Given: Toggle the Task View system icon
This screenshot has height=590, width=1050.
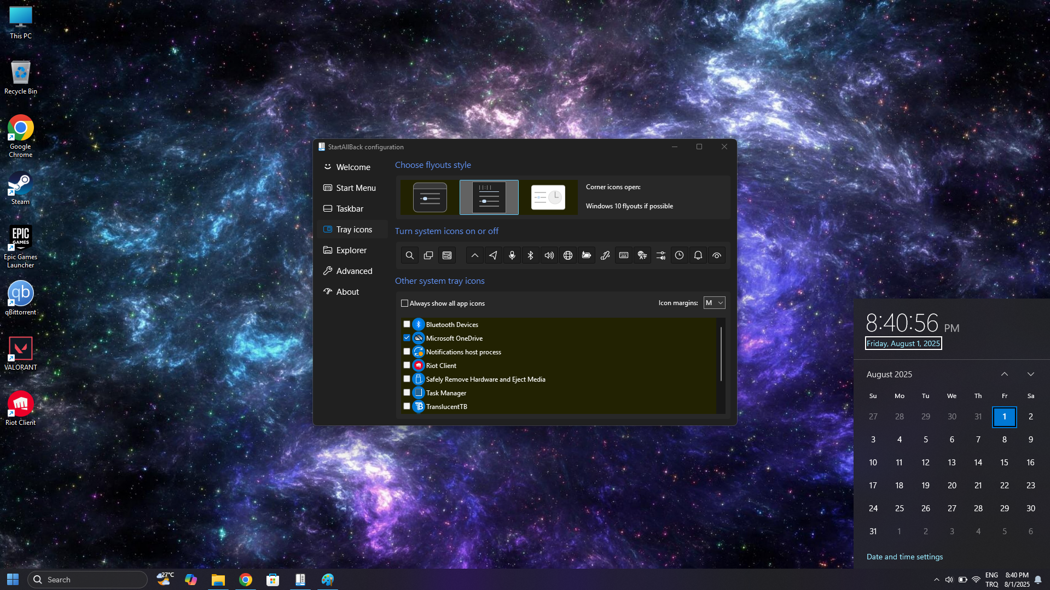Looking at the screenshot, I should [428, 255].
